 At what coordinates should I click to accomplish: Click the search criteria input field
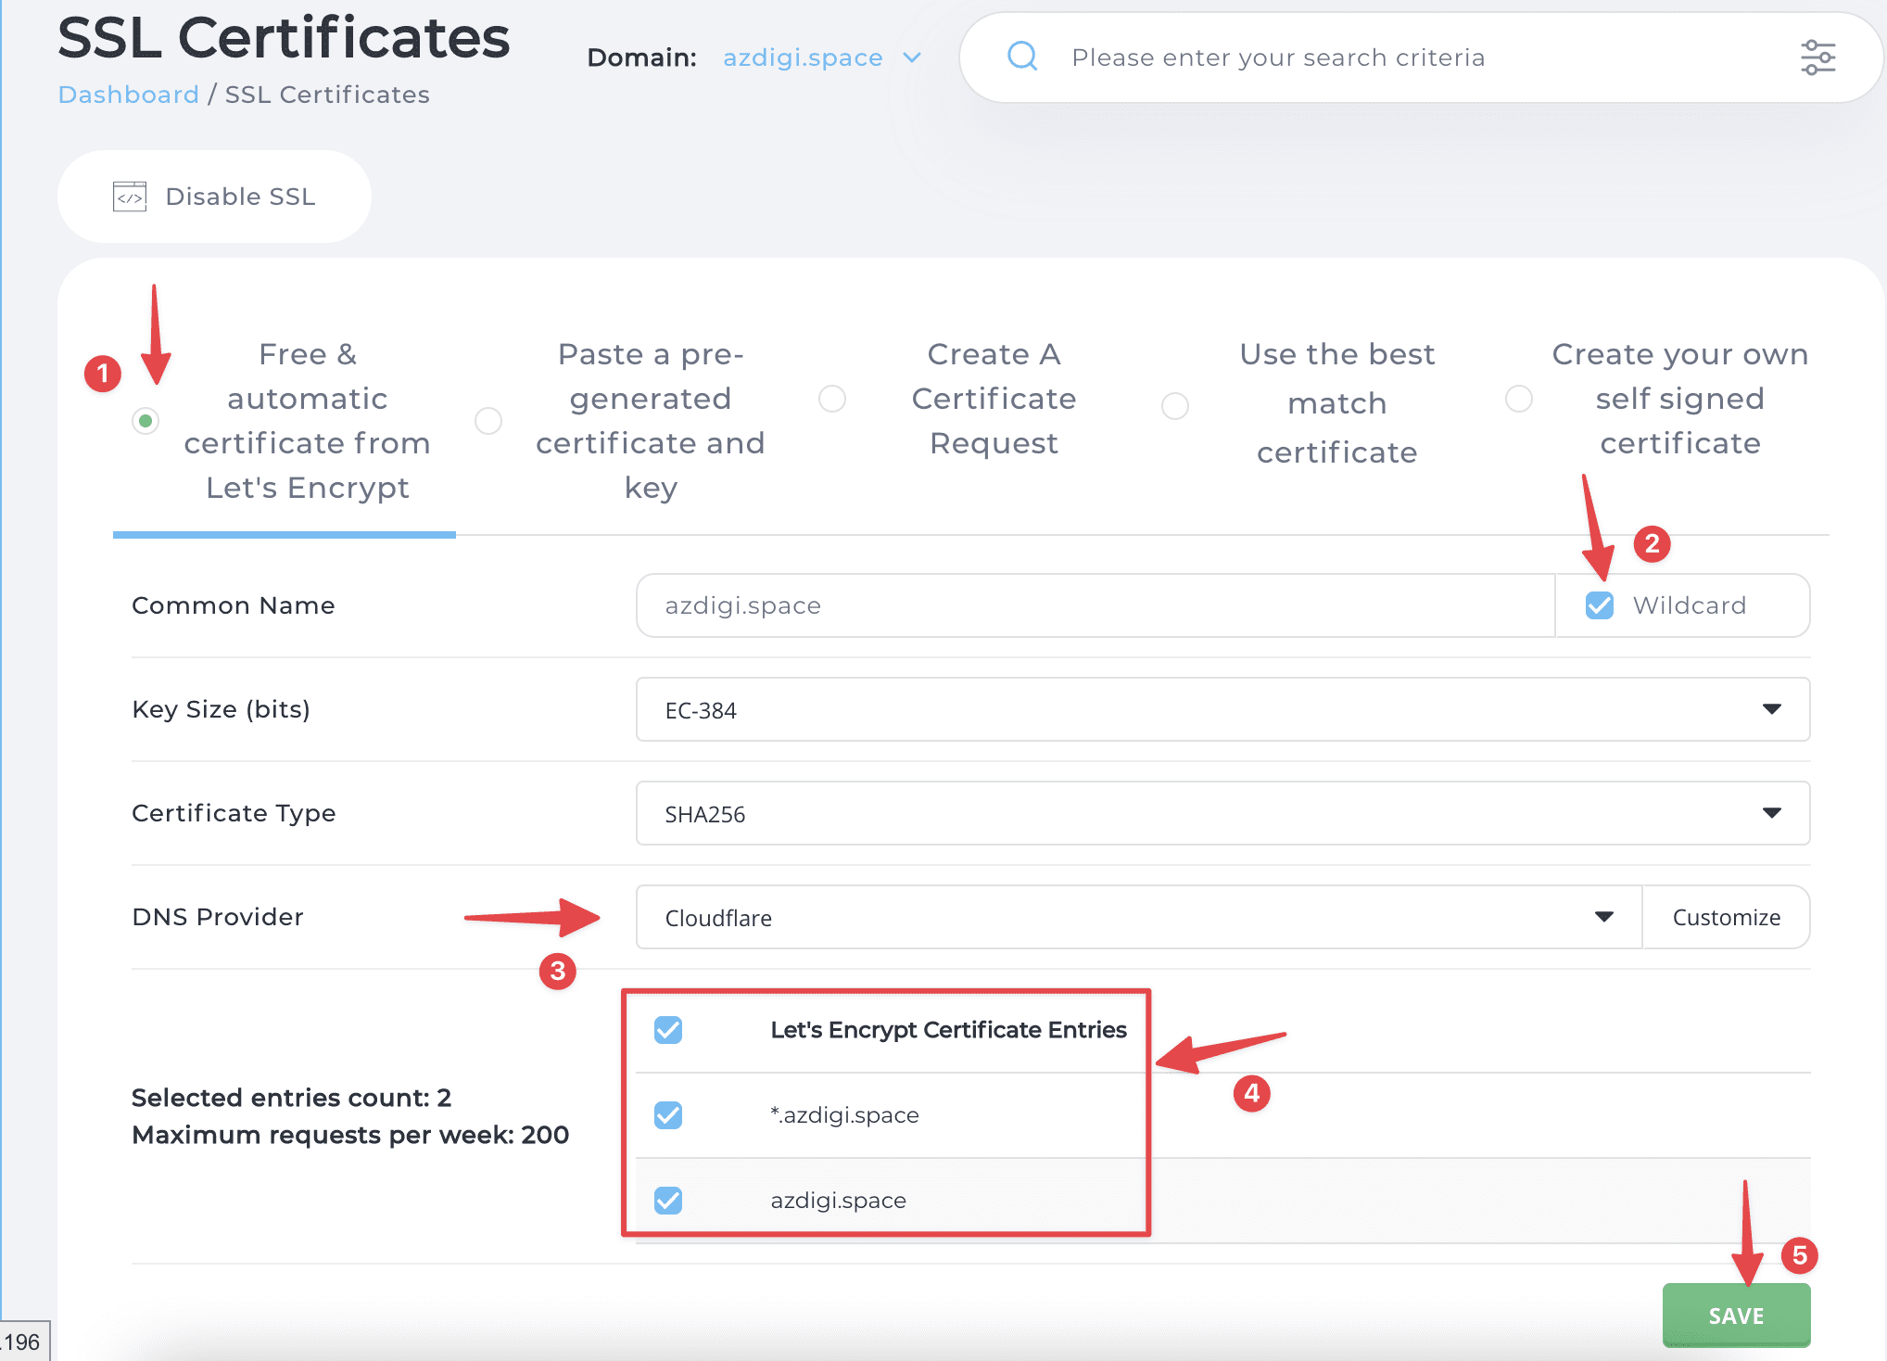[x=1344, y=57]
